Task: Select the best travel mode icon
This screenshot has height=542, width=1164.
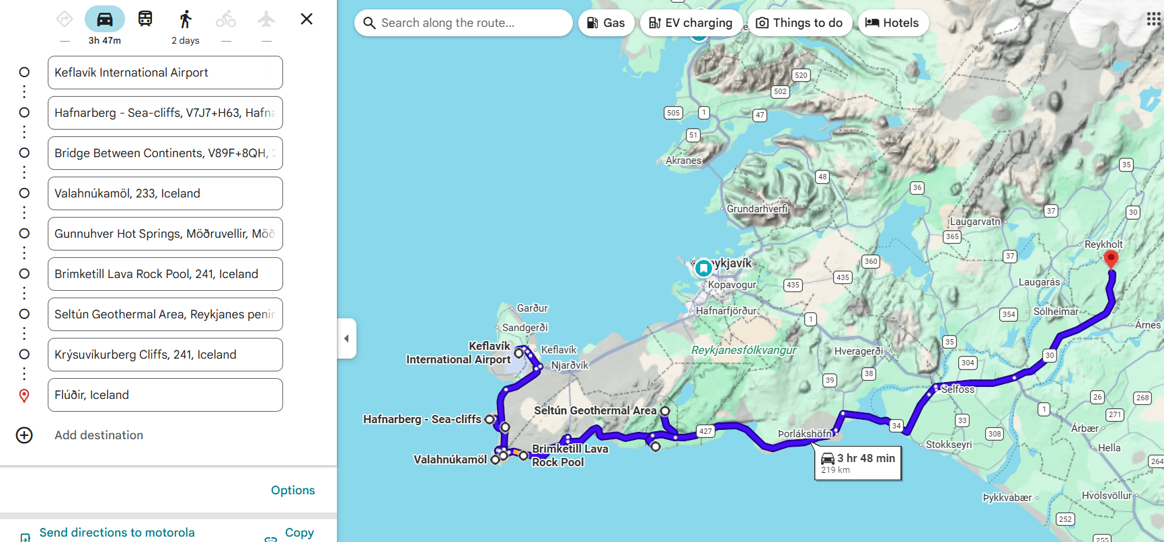Action: pyautogui.click(x=65, y=19)
